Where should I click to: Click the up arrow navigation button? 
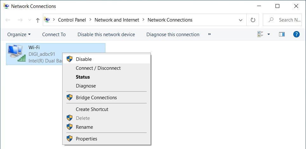38,20
